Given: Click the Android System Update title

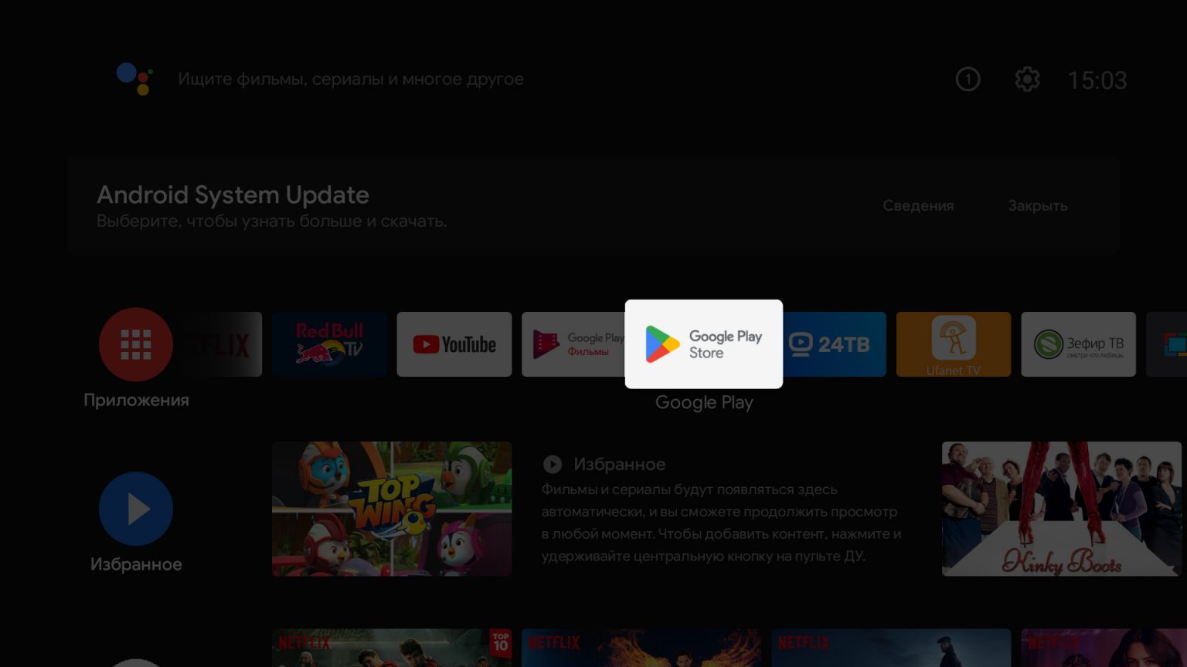Looking at the screenshot, I should [233, 195].
